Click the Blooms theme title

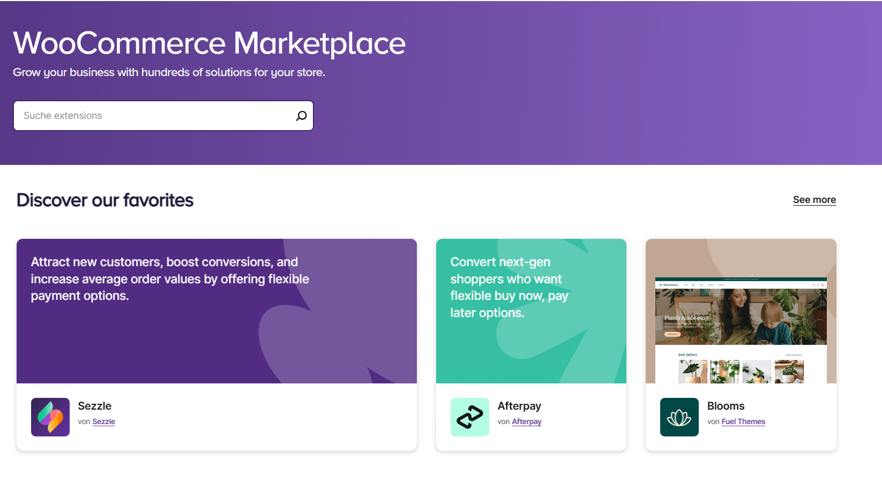point(726,406)
